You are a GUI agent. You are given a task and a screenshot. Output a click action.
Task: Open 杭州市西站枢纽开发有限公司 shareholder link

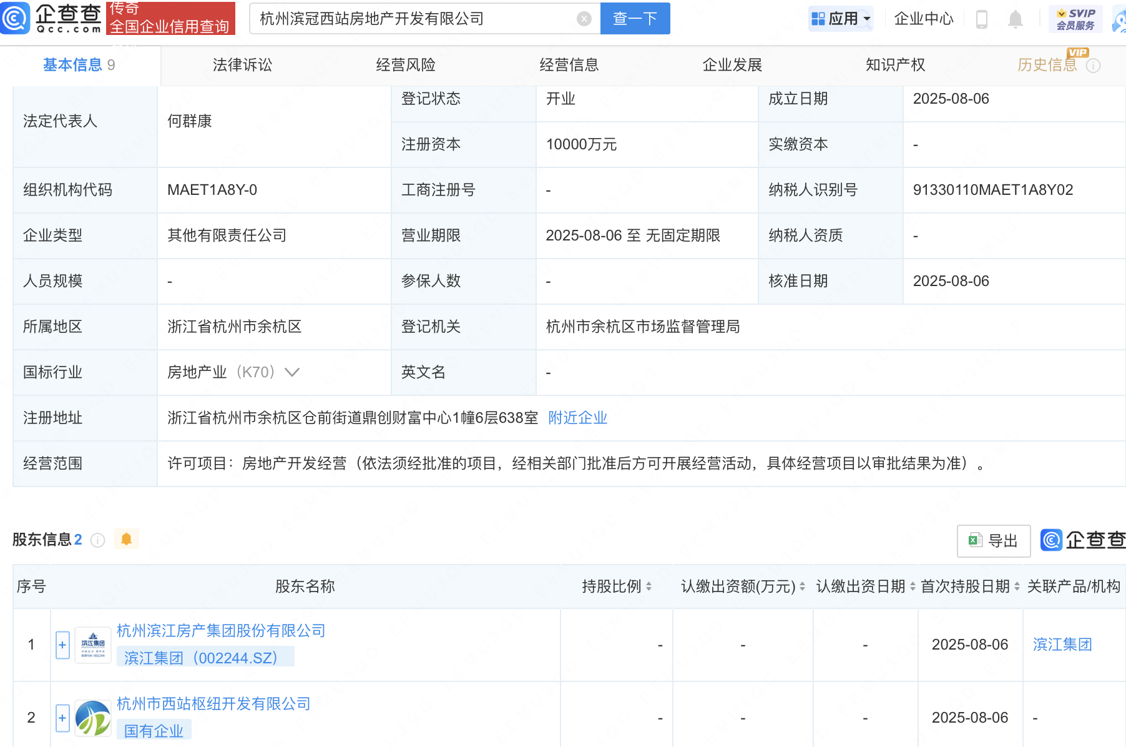click(213, 704)
